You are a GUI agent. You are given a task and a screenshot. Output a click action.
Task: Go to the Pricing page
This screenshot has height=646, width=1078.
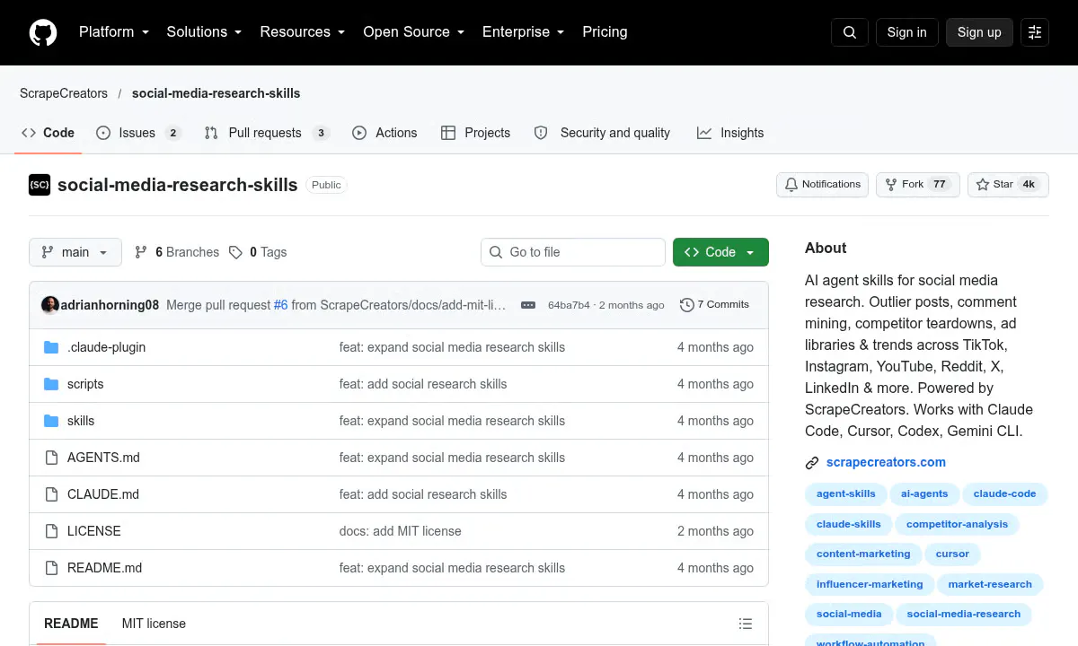point(605,32)
